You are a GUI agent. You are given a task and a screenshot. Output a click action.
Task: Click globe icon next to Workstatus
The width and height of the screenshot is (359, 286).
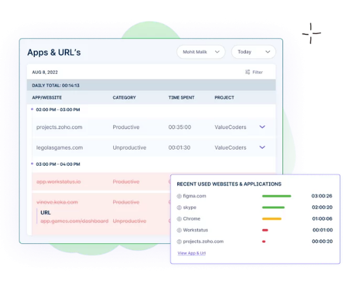tap(179, 230)
